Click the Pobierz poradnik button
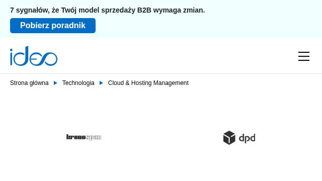 coord(53,26)
